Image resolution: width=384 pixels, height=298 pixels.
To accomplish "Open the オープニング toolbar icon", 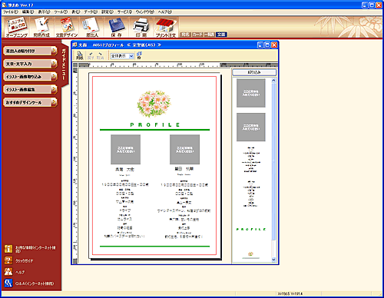I will tap(16, 28).
